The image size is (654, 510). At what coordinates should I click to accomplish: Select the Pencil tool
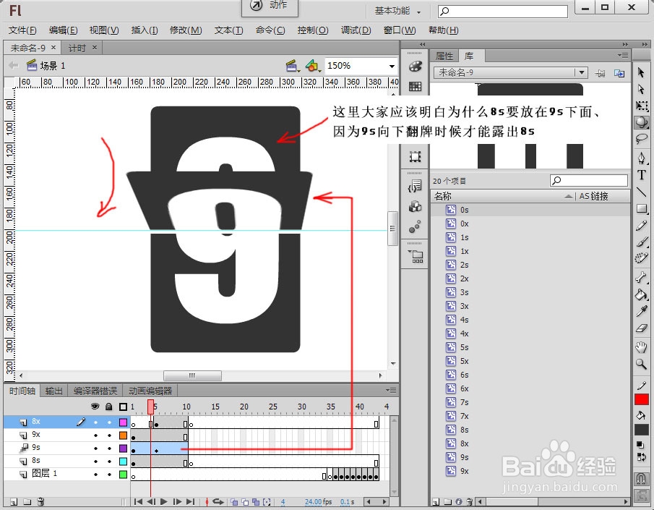pos(642,226)
